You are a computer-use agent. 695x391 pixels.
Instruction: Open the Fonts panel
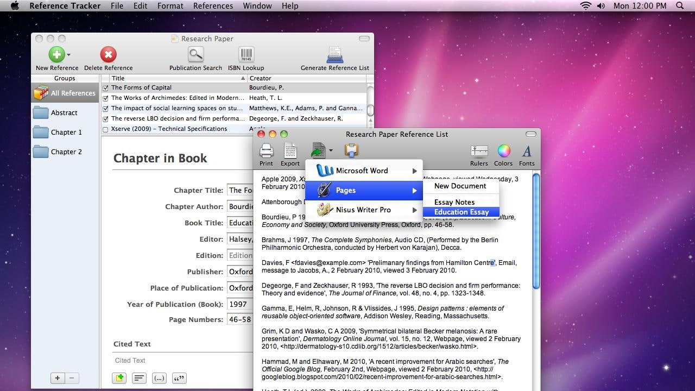pyautogui.click(x=527, y=151)
